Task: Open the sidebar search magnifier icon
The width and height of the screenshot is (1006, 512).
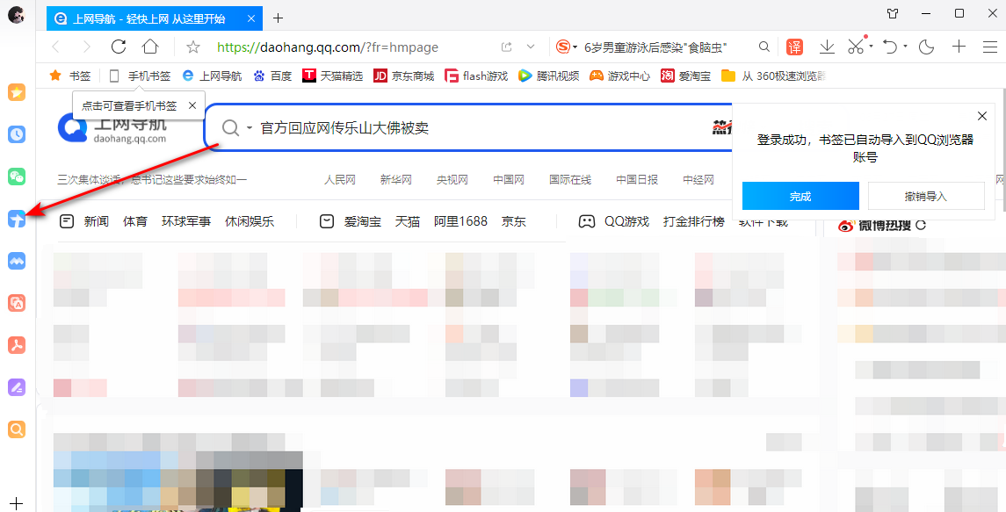Action: (x=16, y=429)
